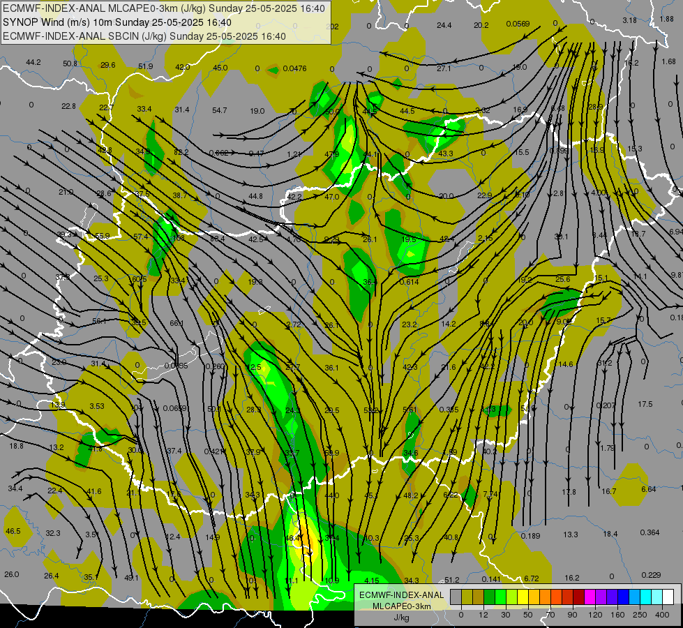Click the map value 0.229
Image resolution: width=683 pixels, height=628 pixels.
click(651, 575)
